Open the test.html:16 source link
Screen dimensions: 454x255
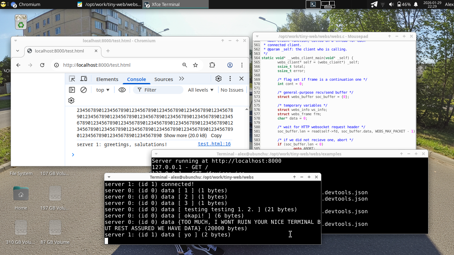tap(214, 144)
